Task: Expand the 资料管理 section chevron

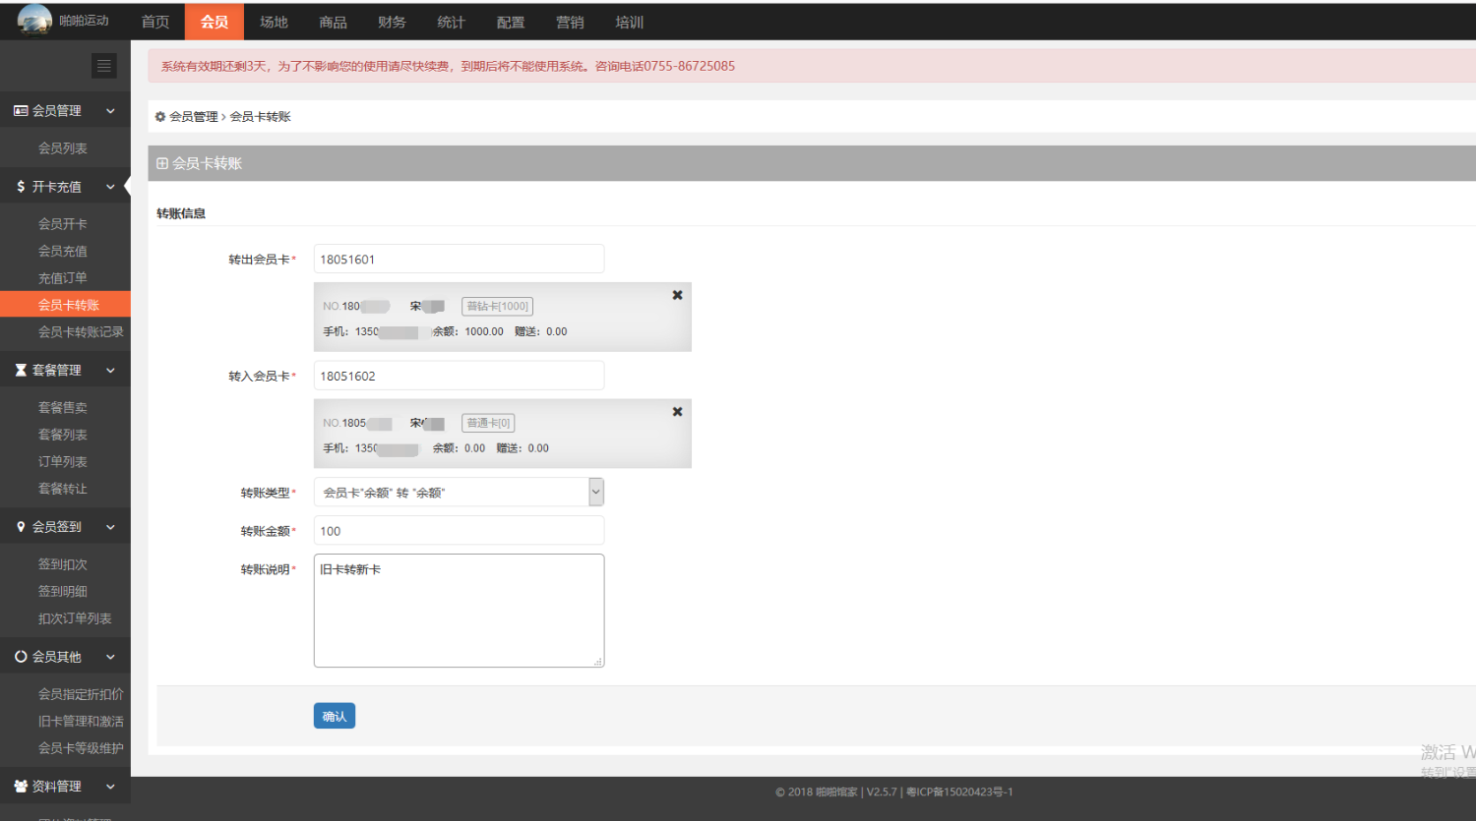Action: (110, 787)
